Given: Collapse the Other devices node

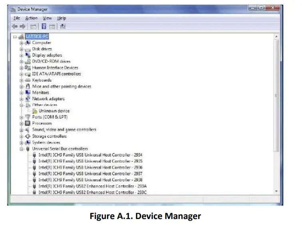Looking at the screenshot, I should 22,105.
